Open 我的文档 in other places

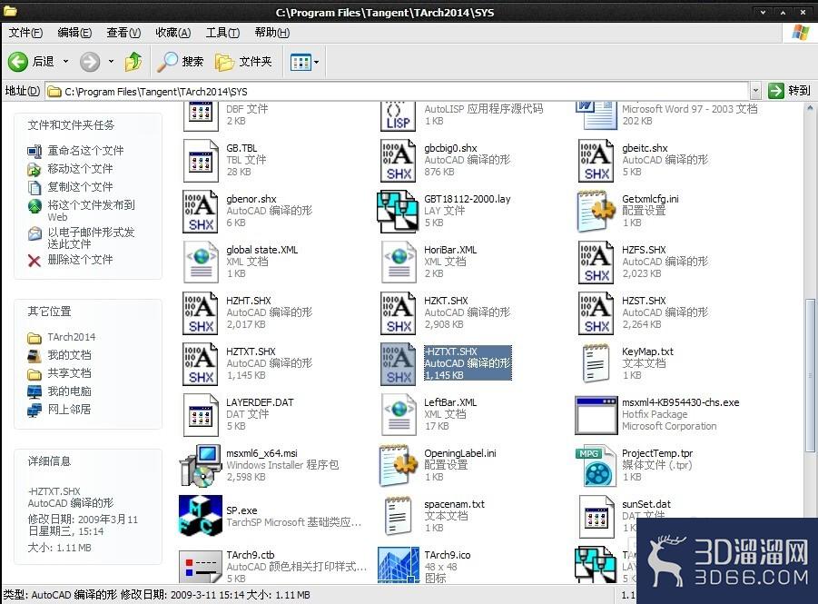[69, 355]
